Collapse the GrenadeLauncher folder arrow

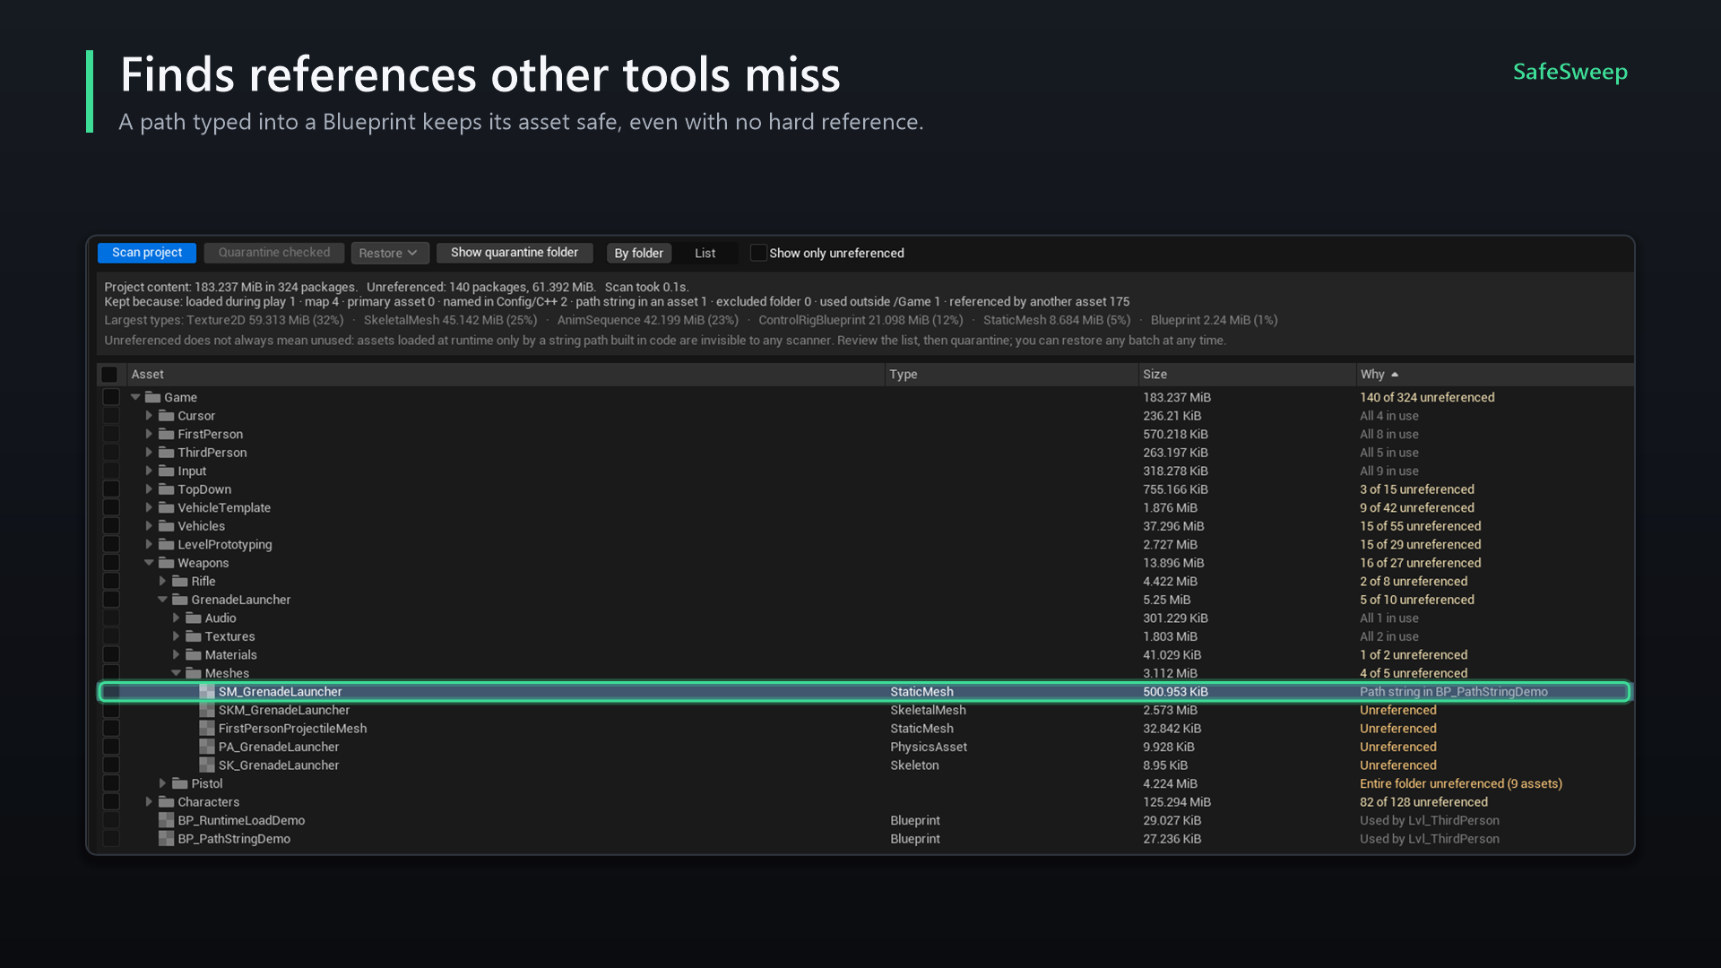click(x=163, y=600)
